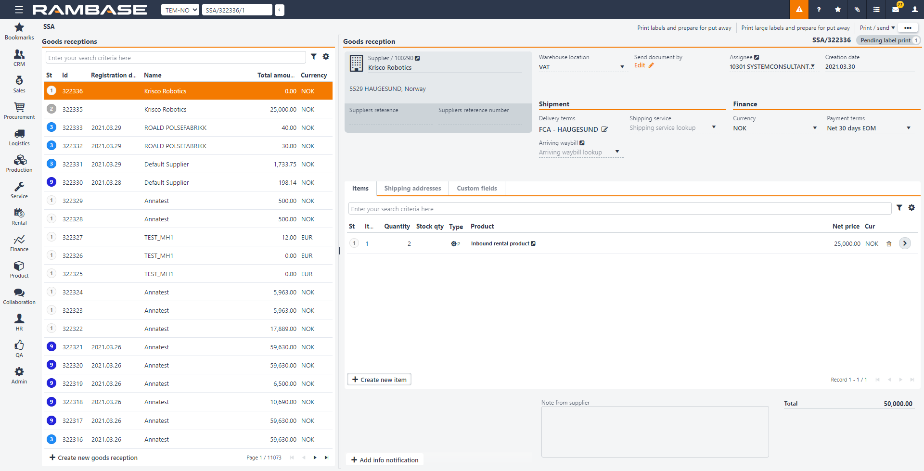924x471 pixels.
Task: Delete the Inbound rental product item
Action: click(889, 244)
